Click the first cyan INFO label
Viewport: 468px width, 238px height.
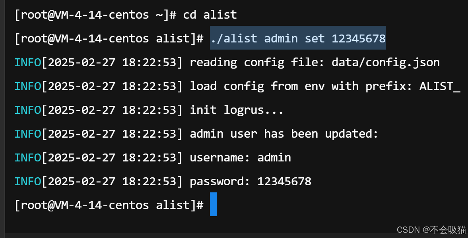(28, 62)
